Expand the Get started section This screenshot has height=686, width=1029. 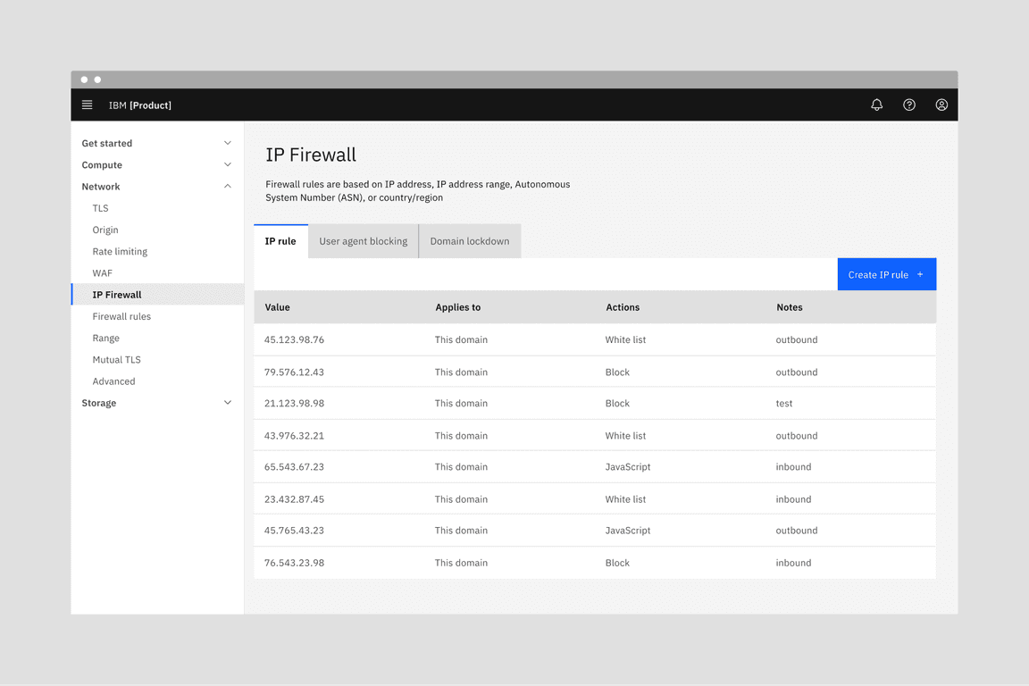tap(156, 143)
